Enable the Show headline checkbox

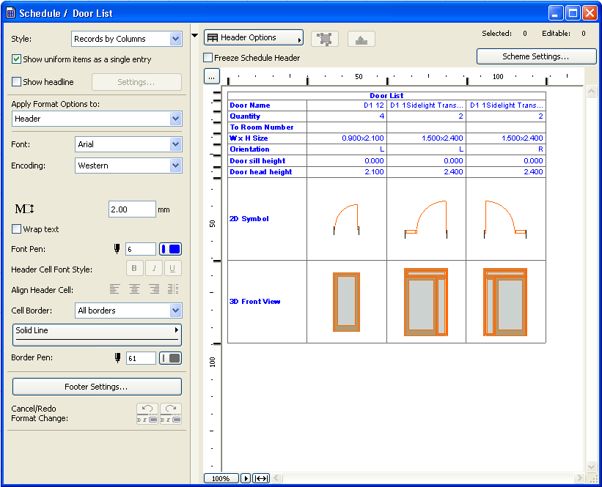(x=17, y=82)
